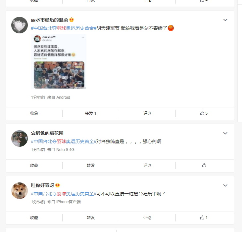Open username link 宾尼兔的后花园
242x232 pixels.
click(x=47, y=133)
